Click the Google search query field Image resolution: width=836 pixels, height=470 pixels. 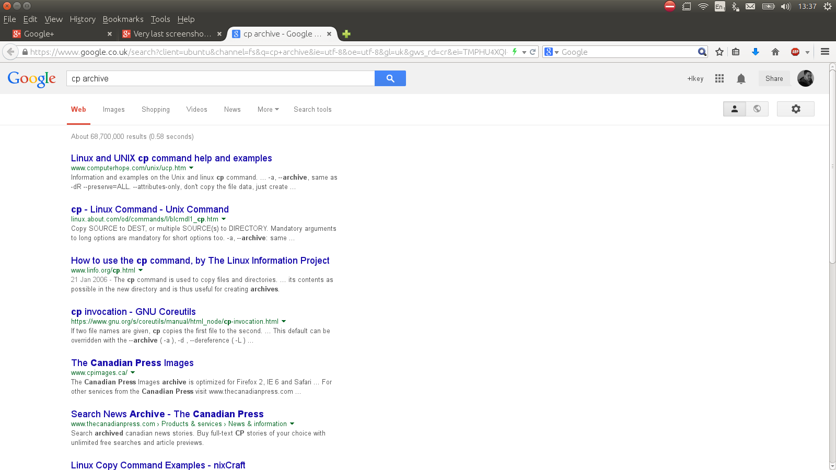pos(220,78)
